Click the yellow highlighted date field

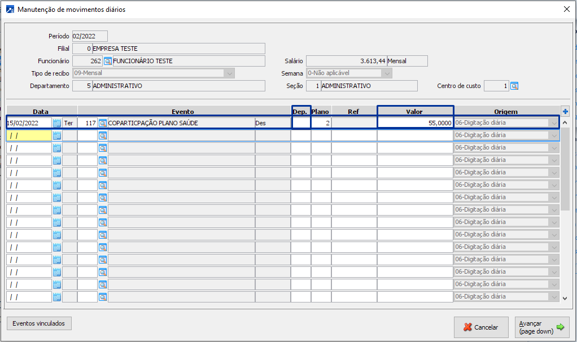(29, 135)
